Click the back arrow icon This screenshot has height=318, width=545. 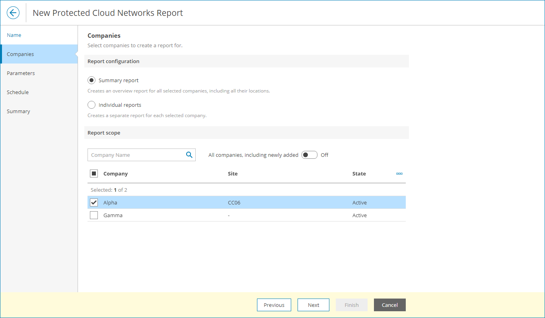coord(13,13)
